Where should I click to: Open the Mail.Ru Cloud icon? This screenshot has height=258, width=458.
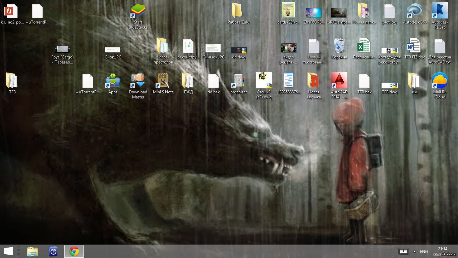pos(440,81)
